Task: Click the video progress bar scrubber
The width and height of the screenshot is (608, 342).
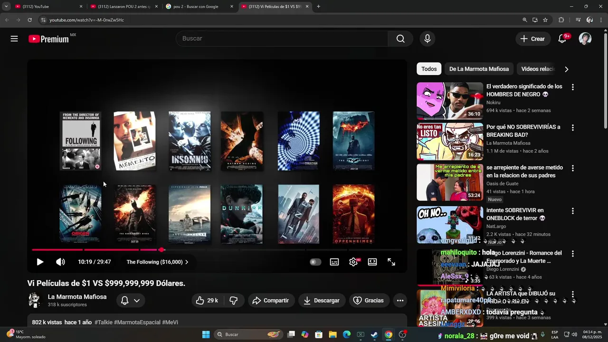Action: [x=161, y=249]
